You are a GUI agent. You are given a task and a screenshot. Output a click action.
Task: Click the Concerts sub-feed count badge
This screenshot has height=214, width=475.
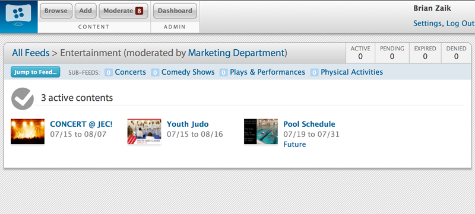click(109, 72)
